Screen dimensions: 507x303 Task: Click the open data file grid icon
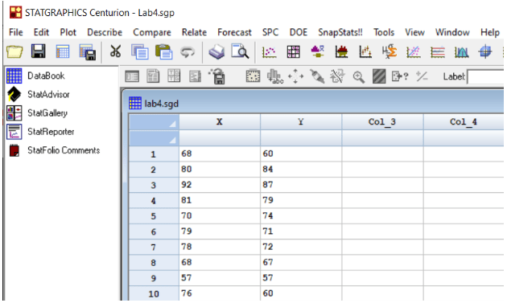(63, 51)
